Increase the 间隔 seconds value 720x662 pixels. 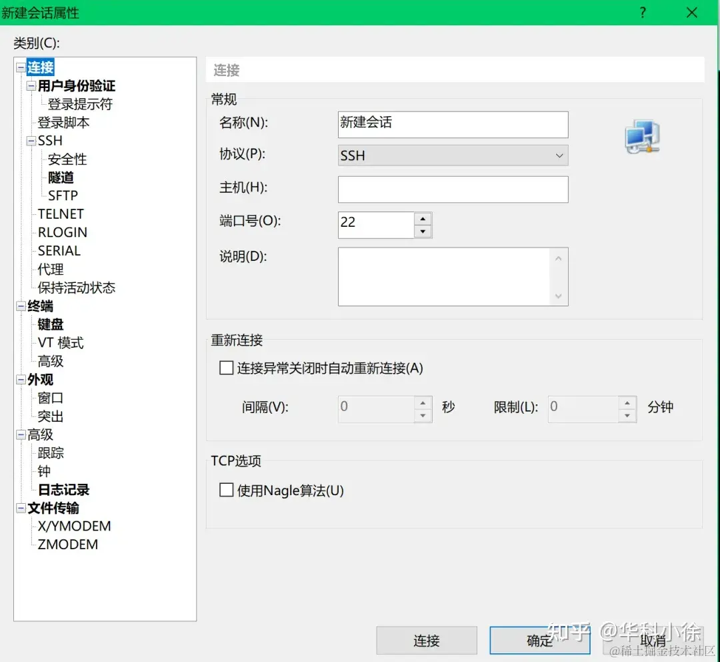pyautogui.click(x=423, y=403)
